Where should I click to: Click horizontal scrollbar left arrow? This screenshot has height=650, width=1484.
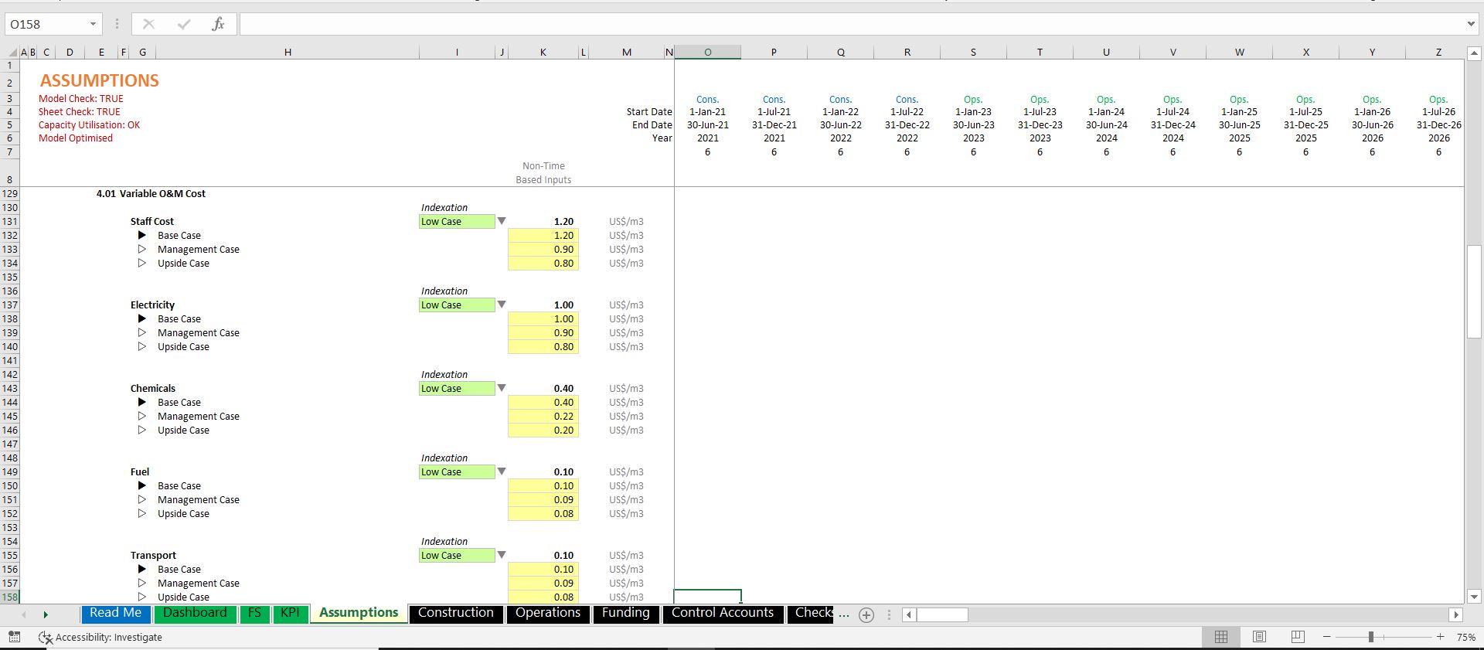coord(909,615)
